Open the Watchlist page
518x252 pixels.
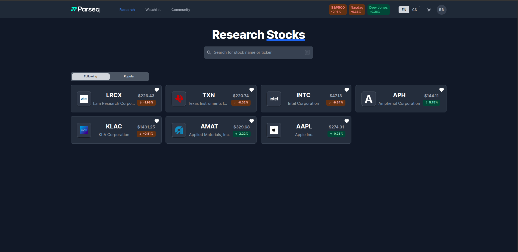pyautogui.click(x=153, y=10)
